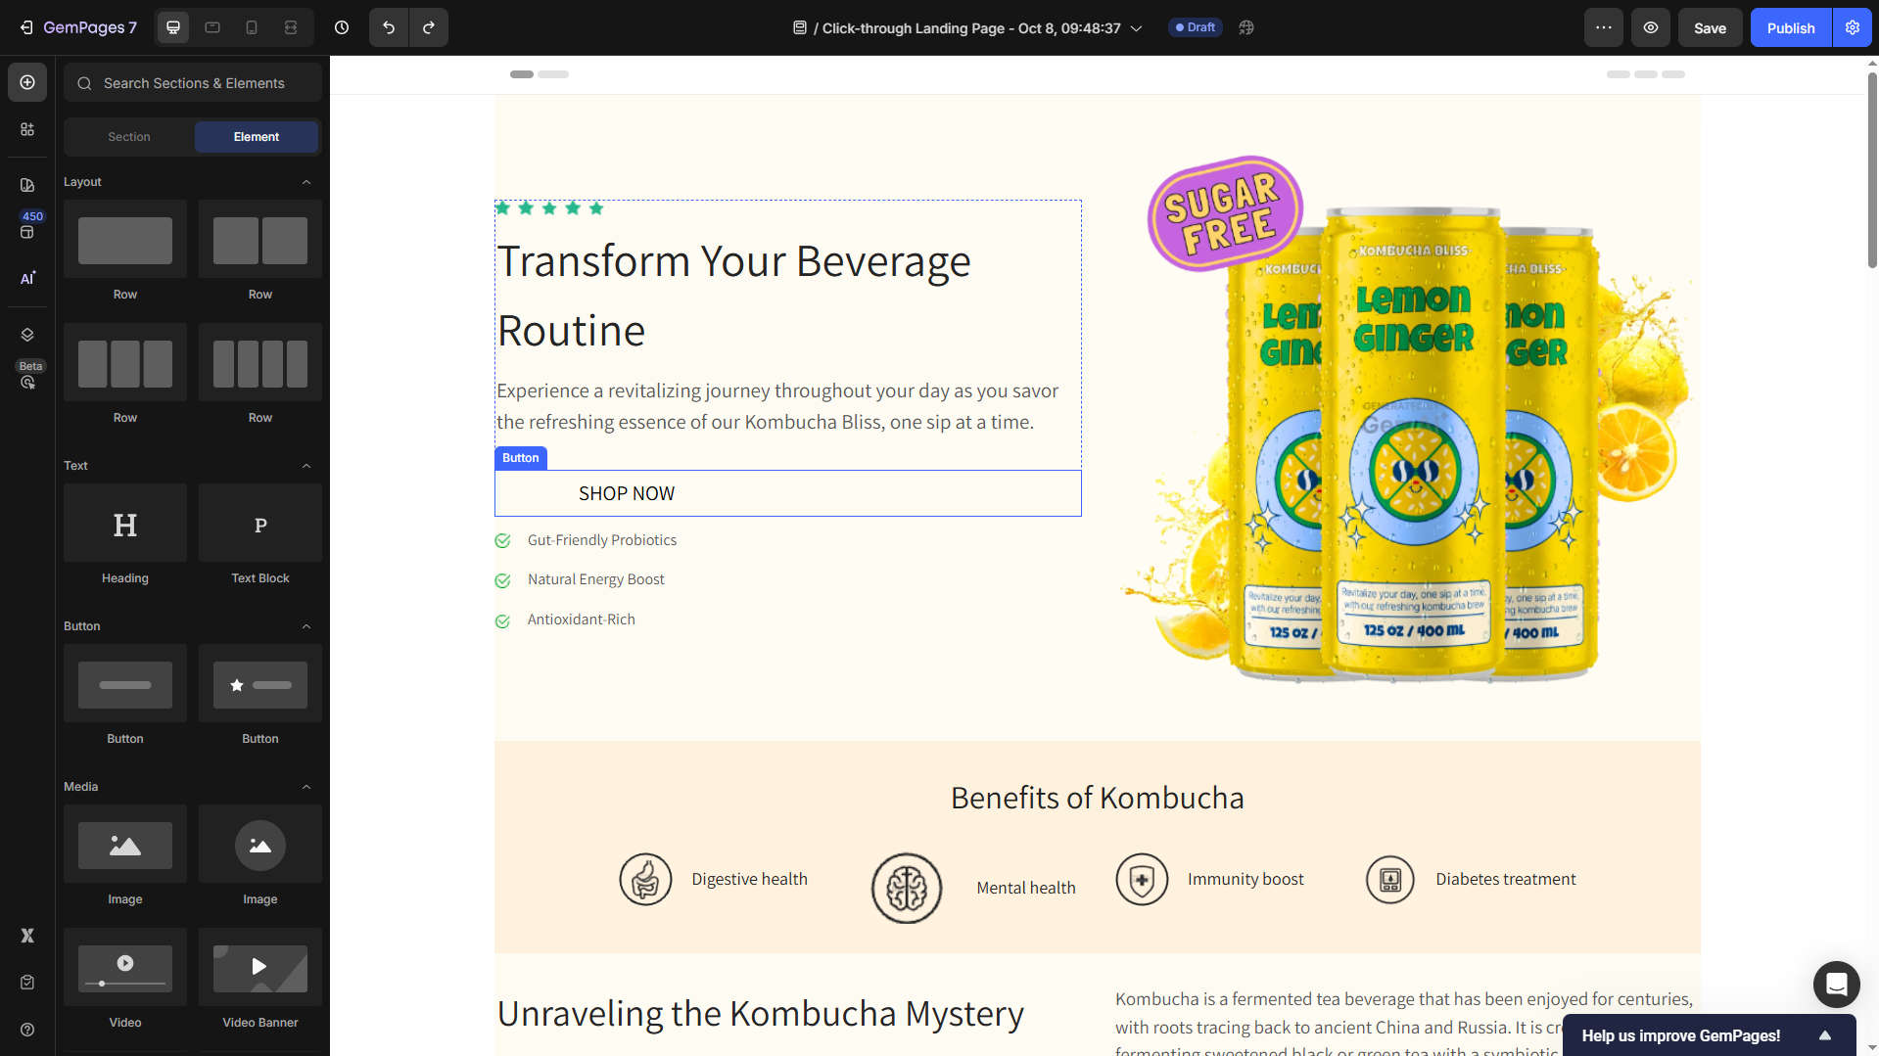
Task: Click the undo arrow icon
Action: click(x=389, y=27)
